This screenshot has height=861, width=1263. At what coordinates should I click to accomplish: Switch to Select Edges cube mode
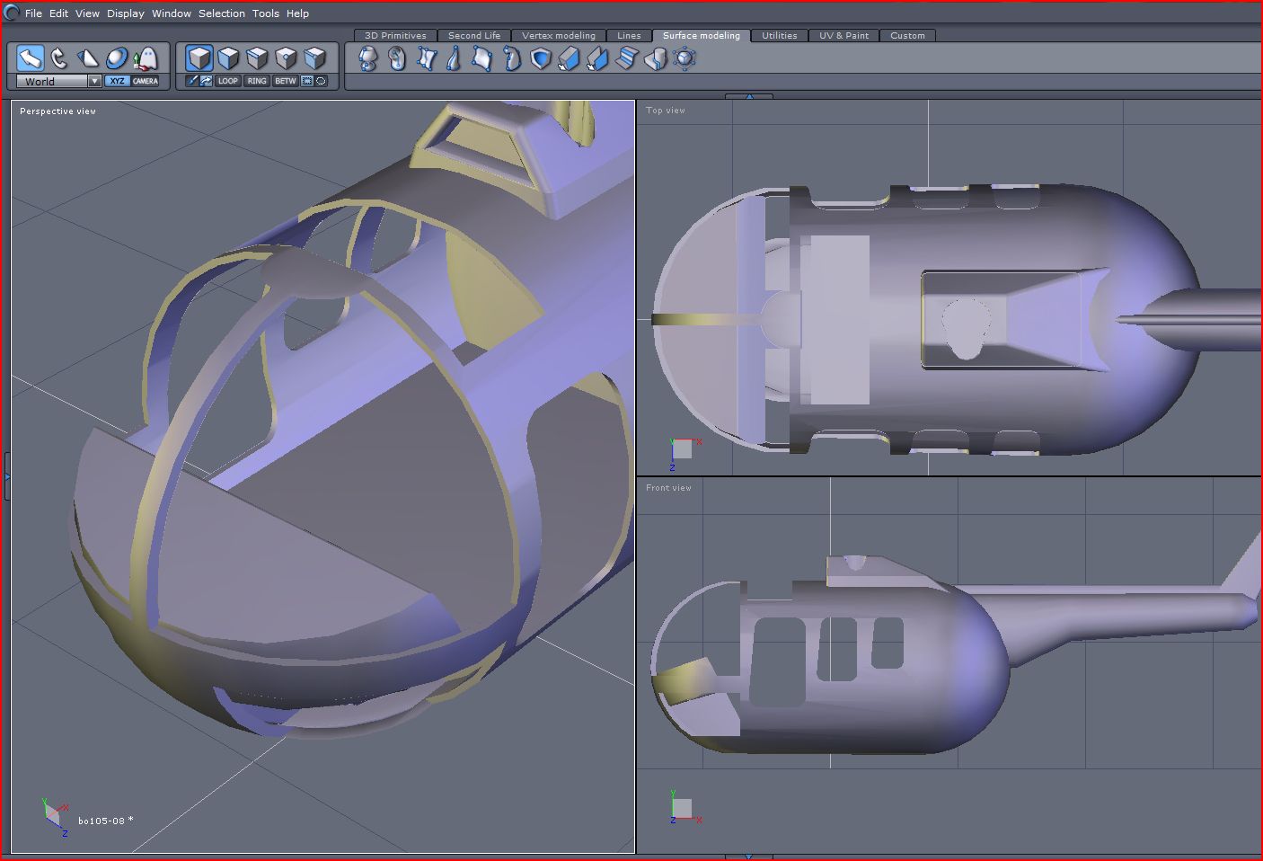[x=257, y=58]
